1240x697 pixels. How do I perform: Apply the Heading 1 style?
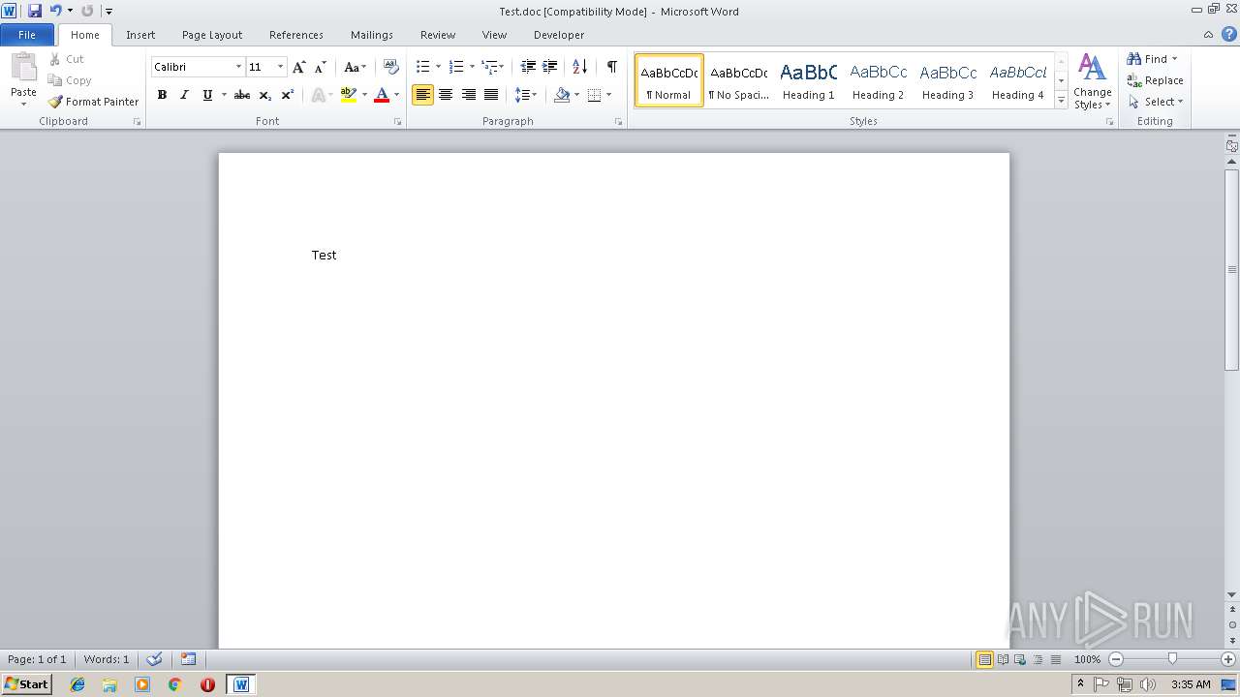(x=808, y=80)
